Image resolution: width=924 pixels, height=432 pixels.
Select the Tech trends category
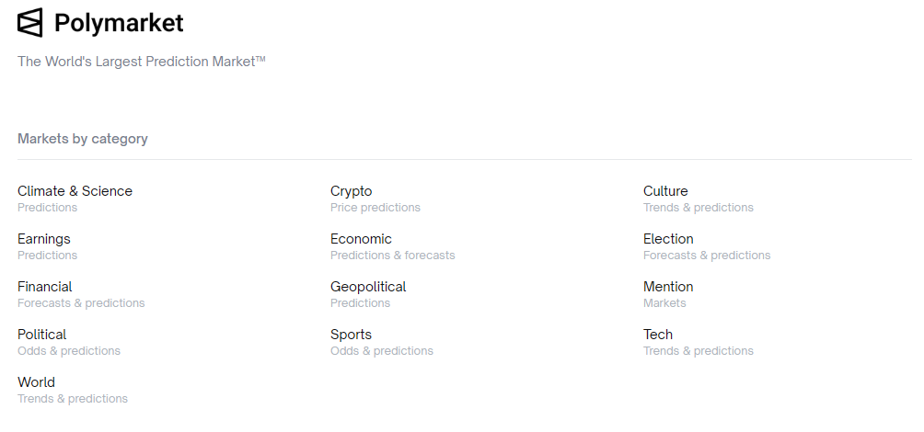click(658, 335)
